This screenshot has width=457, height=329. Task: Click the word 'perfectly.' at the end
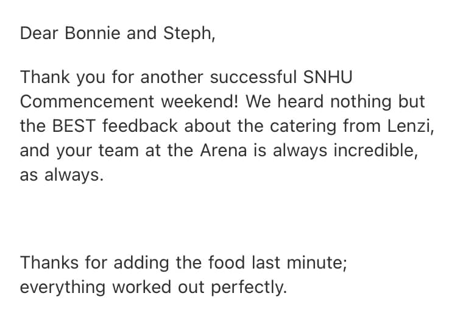[x=249, y=288]
